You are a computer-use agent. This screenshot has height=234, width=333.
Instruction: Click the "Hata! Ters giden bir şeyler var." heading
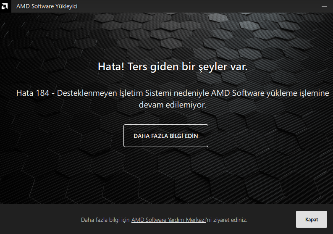click(x=173, y=66)
